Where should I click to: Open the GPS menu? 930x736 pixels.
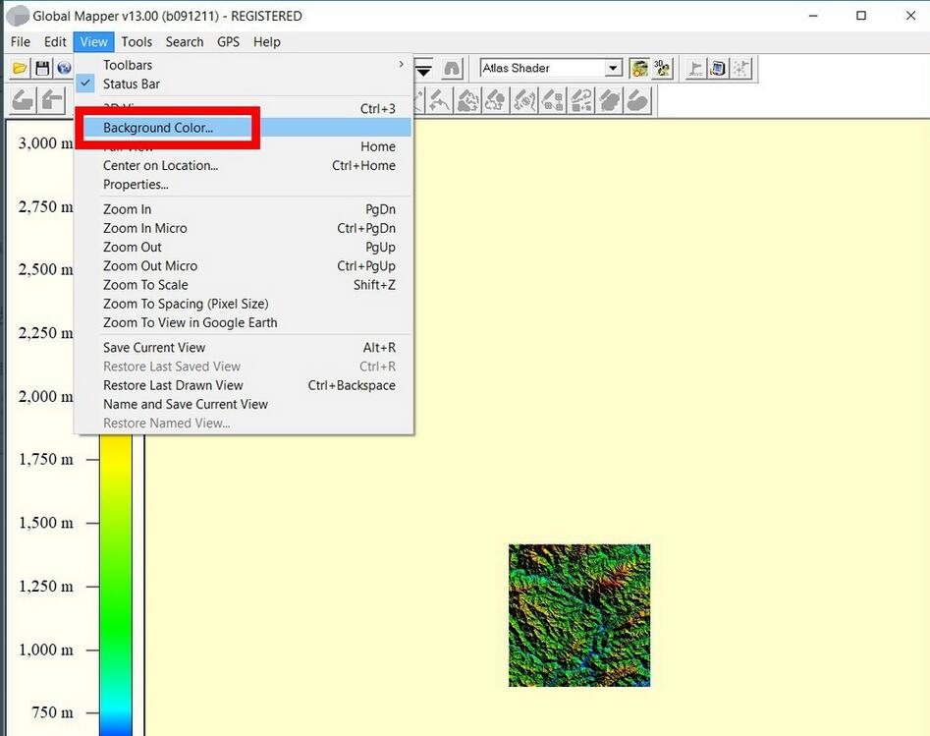(228, 41)
